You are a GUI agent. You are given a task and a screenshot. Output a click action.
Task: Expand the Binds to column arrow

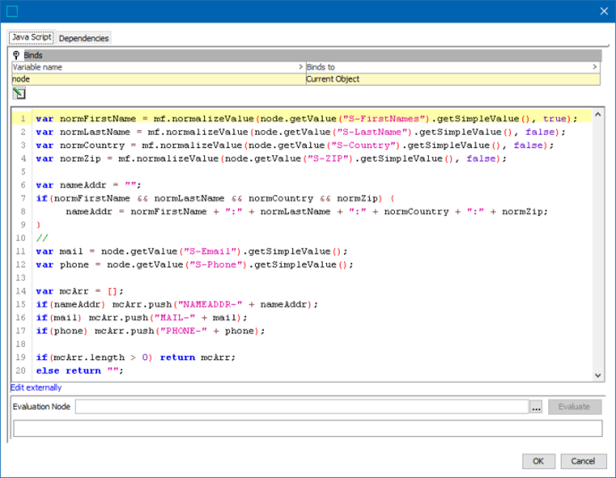point(596,68)
